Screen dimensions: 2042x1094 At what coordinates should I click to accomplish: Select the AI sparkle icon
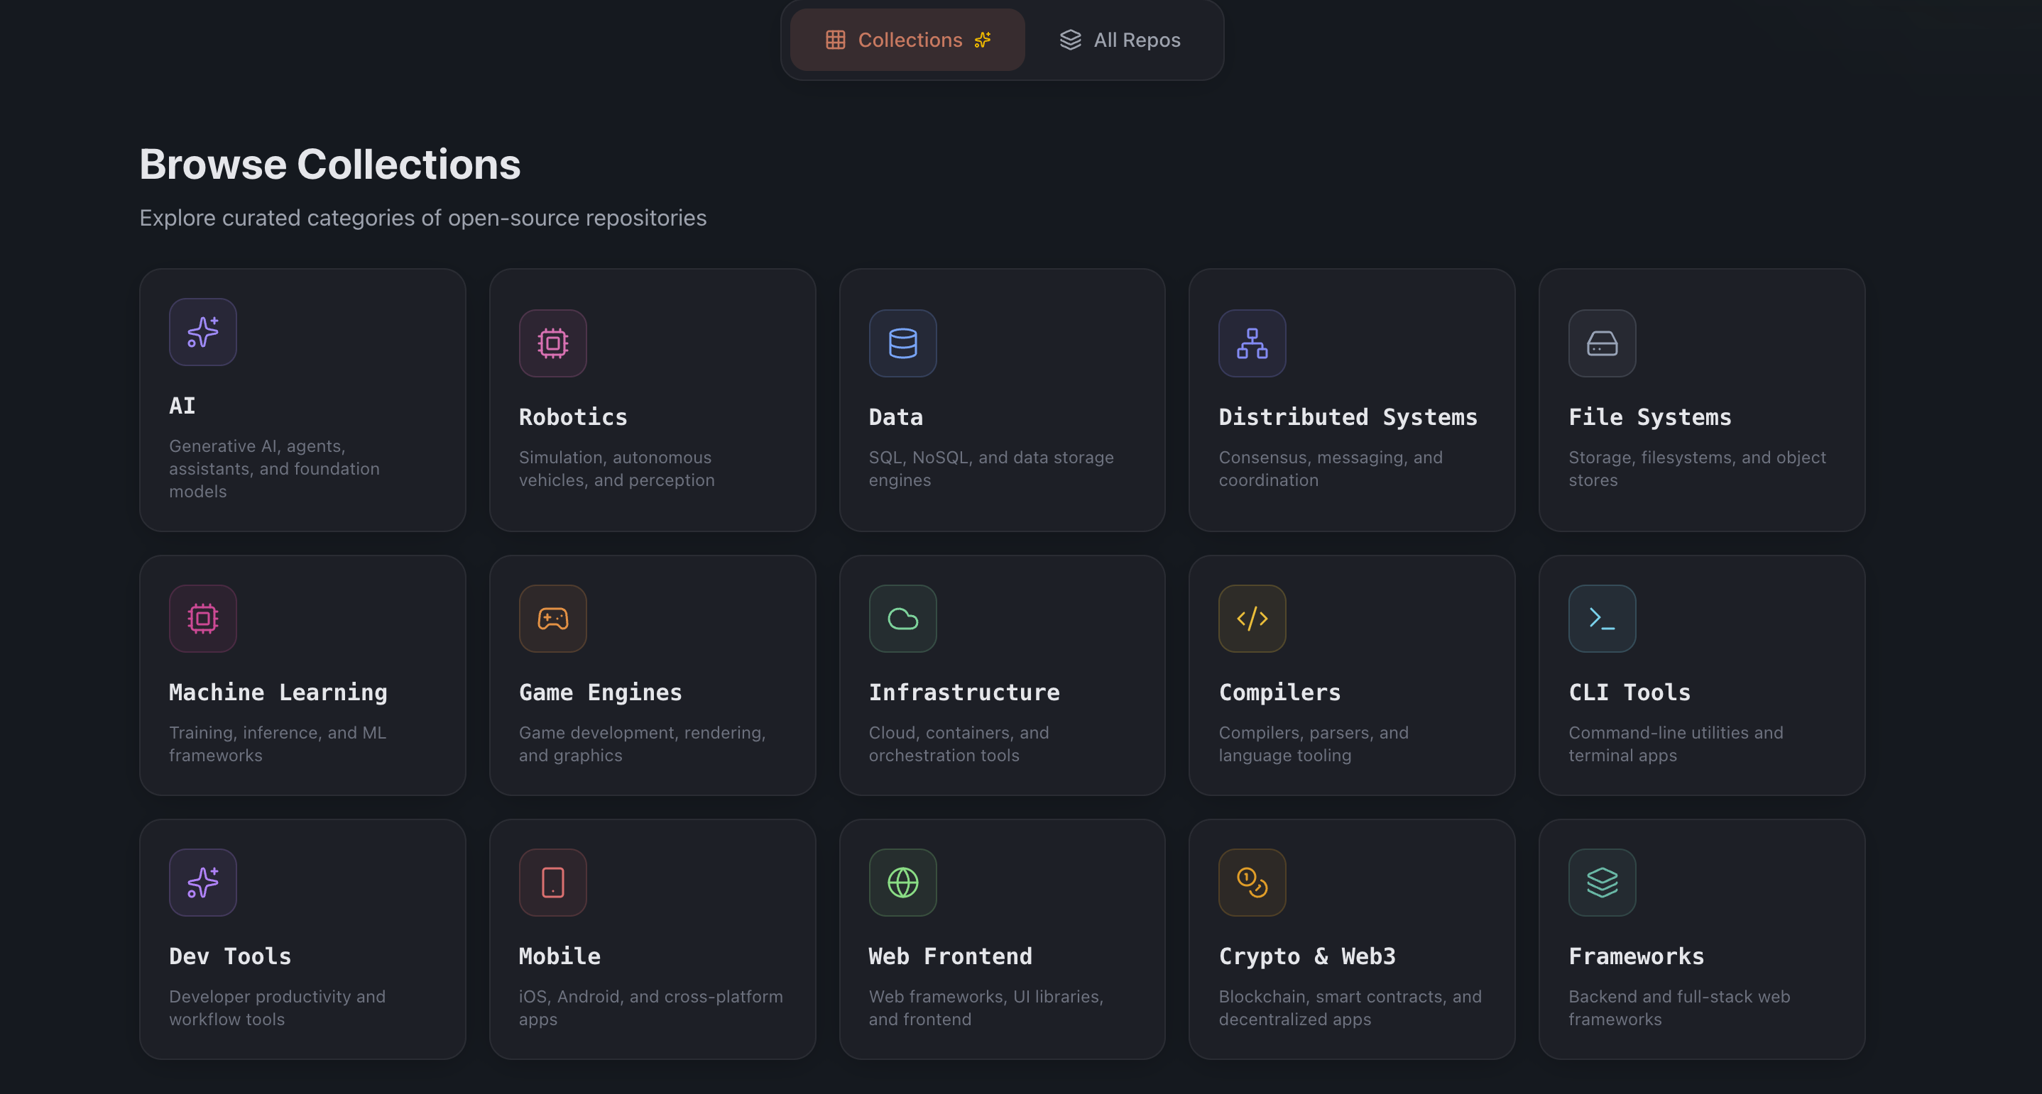[203, 332]
